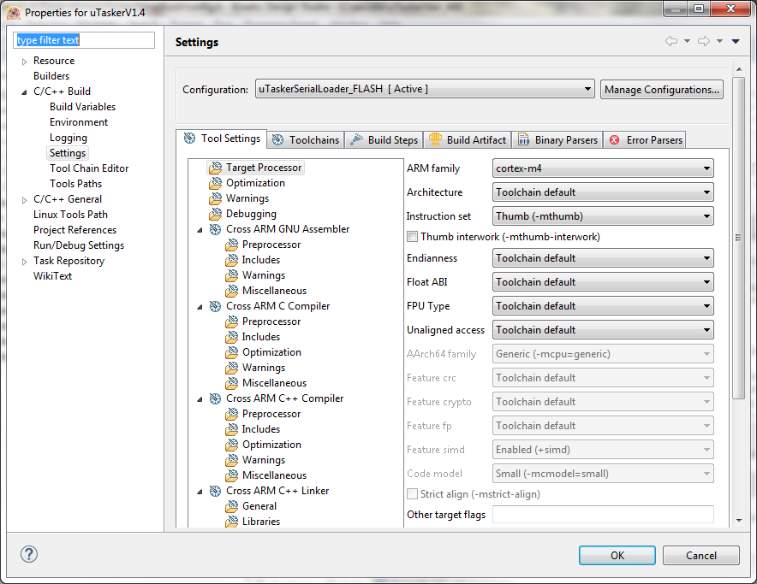
Task: Switch to the Build Steps tab
Action: pos(384,140)
